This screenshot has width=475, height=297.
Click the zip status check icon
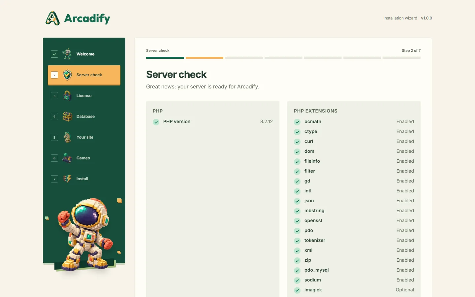coord(297,260)
